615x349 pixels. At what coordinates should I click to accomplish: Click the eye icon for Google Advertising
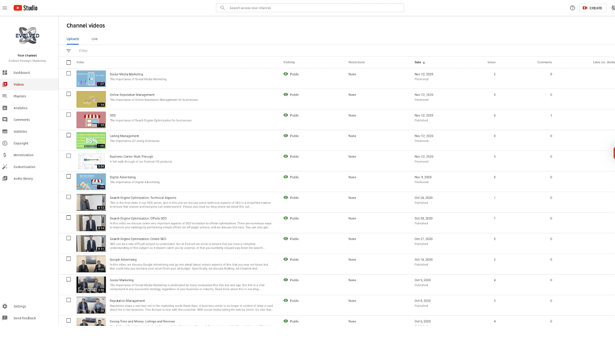click(x=286, y=259)
